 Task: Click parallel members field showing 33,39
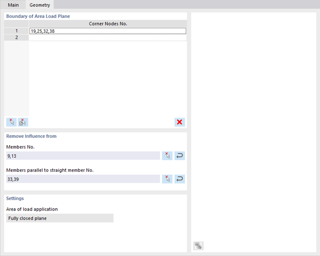pos(83,179)
